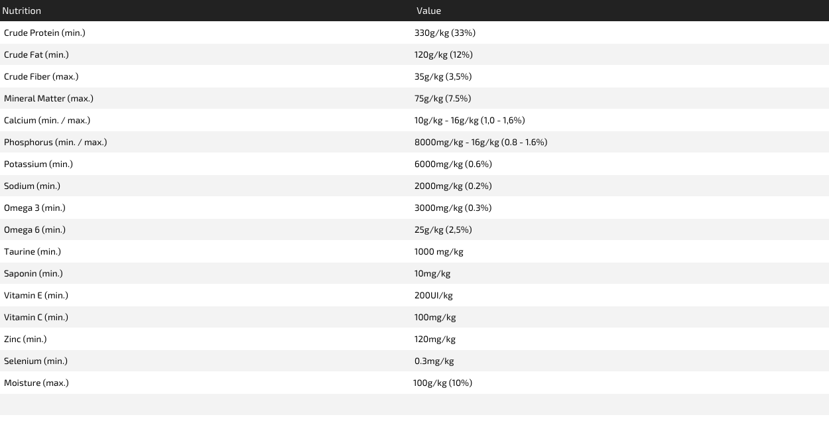The height and width of the screenshot is (431, 829).
Task: Click the Moisture value 100g/kg (10%)
Action: coord(442,383)
